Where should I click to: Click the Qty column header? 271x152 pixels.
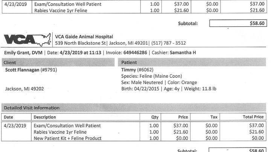point(155,117)
